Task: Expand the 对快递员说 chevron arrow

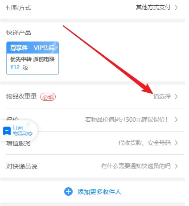Action: coord(176,166)
